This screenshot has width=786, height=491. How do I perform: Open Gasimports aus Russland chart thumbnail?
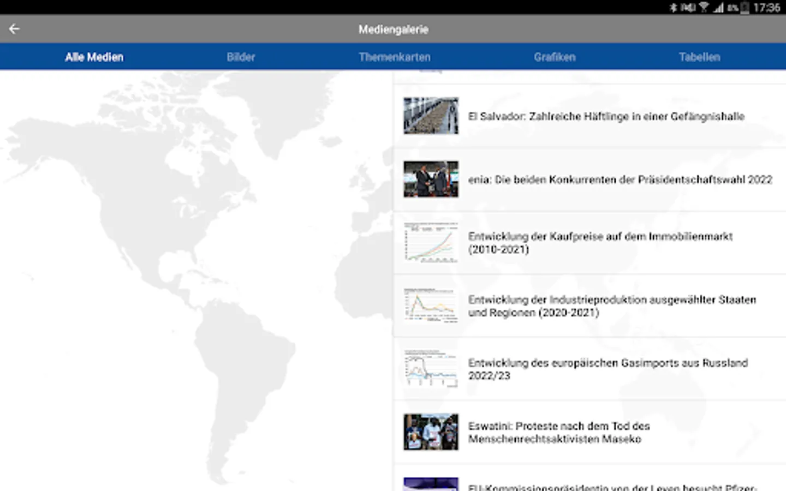point(431,369)
